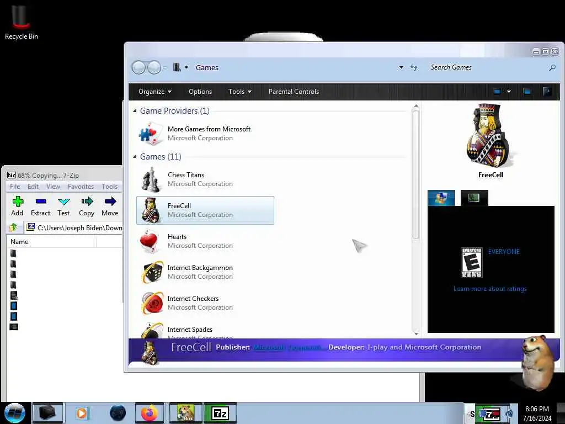The height and width of the screenshot is (424, 565).
Task: Click the games list vertical scrollbar
Action: pos(416,175)
